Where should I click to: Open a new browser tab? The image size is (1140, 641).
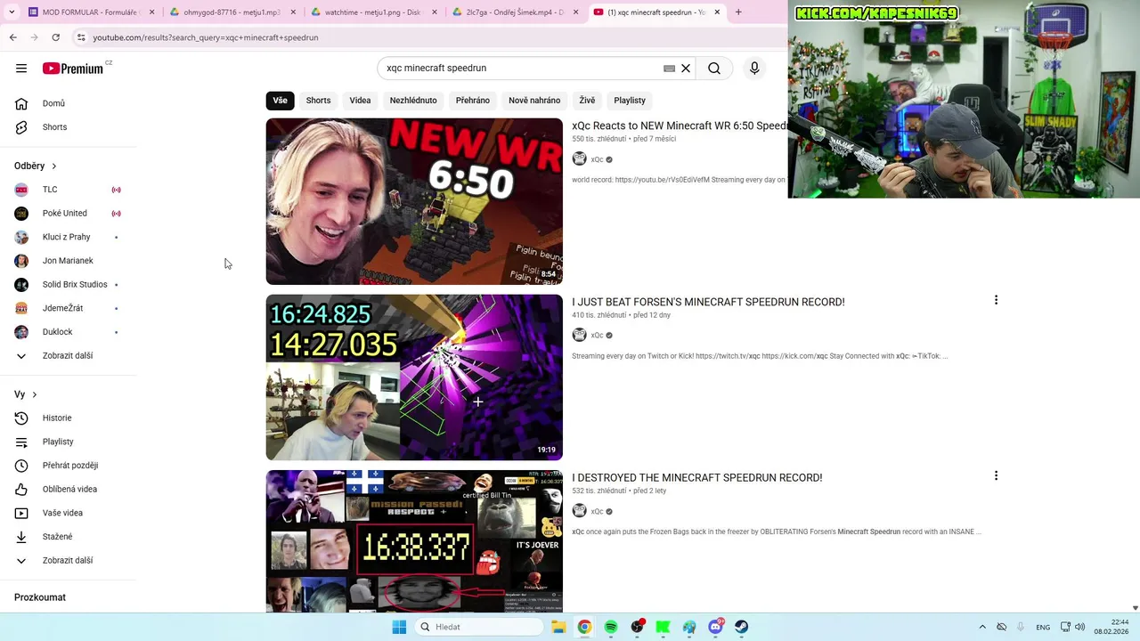pyautogui.click(x=738, y=12)
